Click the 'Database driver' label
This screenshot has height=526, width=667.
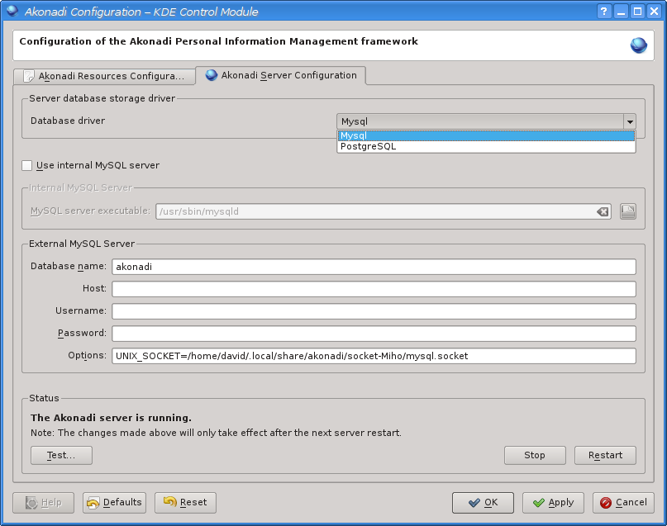[68, 121]
